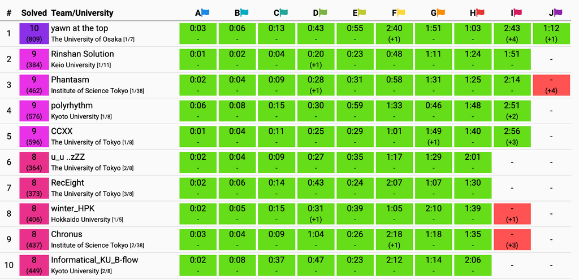Screen dimensions: 579x280
Task: Click the red flag for problem H
Action: click(x=480, y=12)
